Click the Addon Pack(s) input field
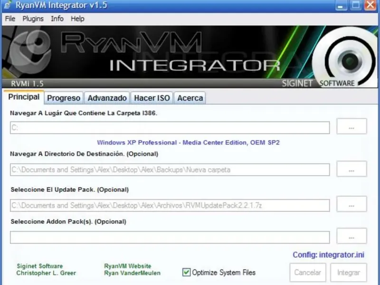This screenshot has width=380, height=285. (170, 237)
